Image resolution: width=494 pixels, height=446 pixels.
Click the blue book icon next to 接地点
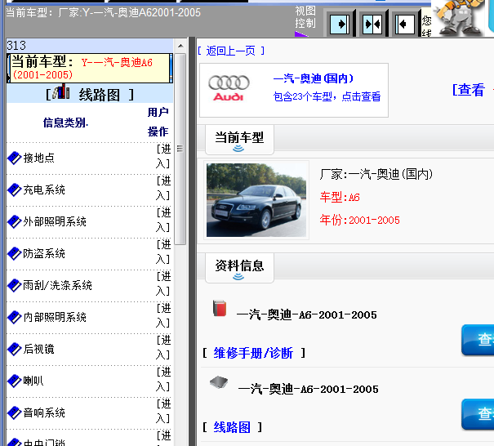14,158
